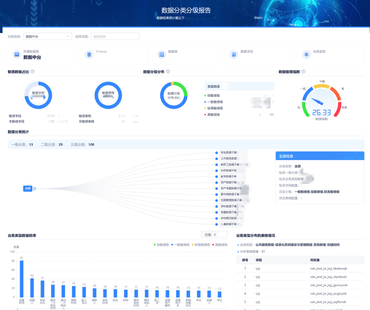Select 低敏感级 row in 数据分级分布 list
The height and width of the screenshot is (310, 370).
click(x=239, y=96)
